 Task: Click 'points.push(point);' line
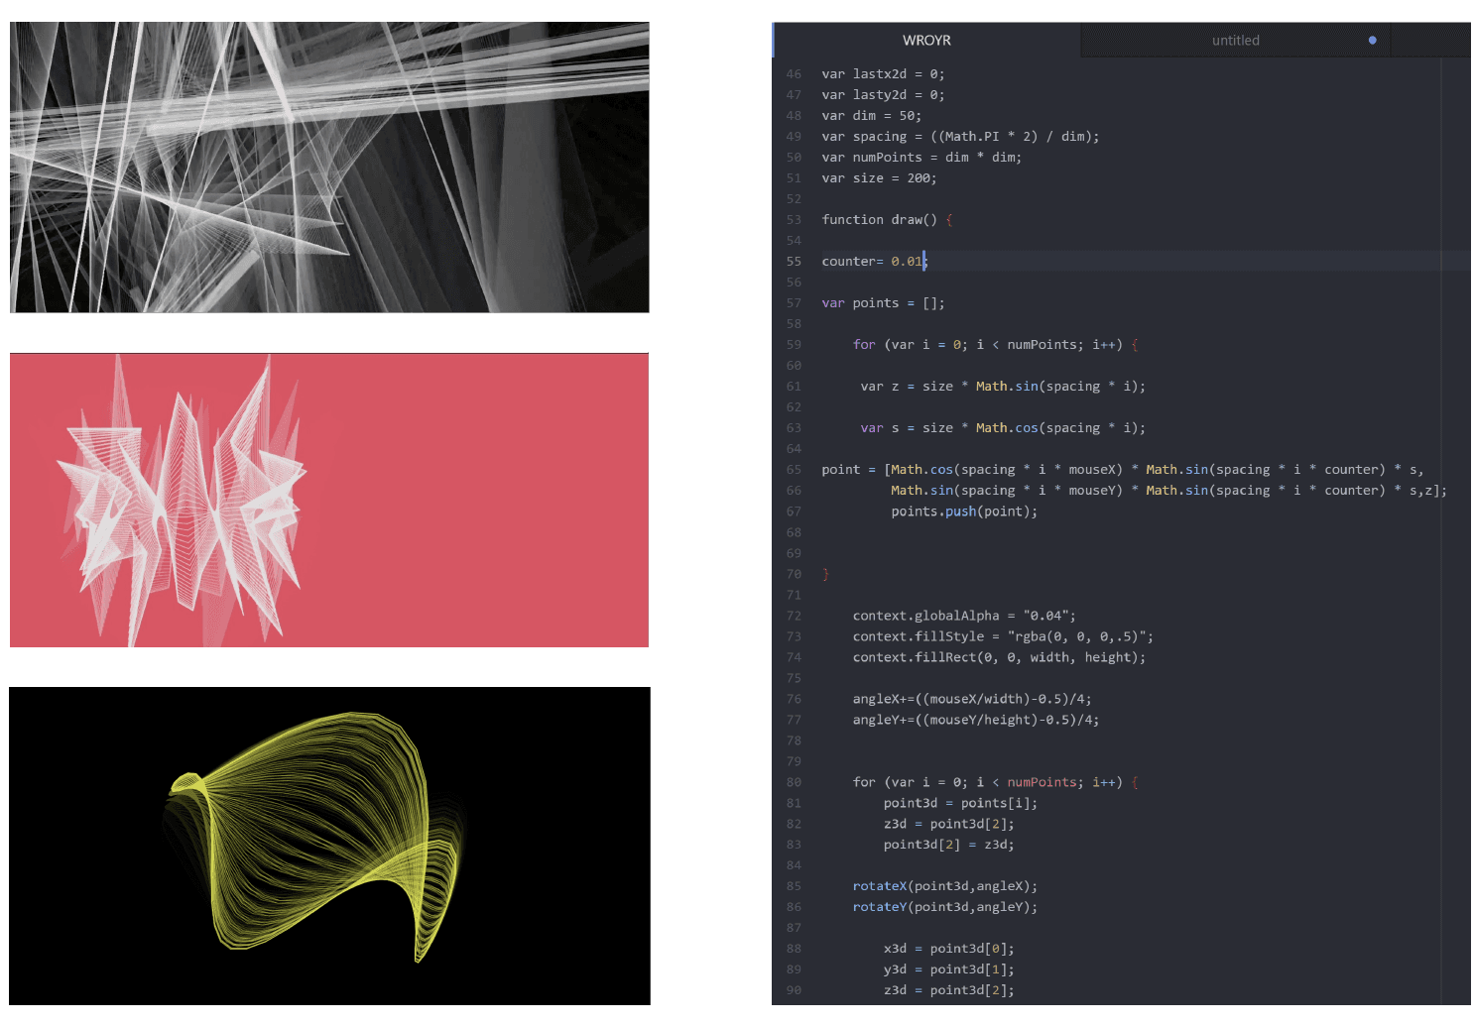[x=964, y=512]
